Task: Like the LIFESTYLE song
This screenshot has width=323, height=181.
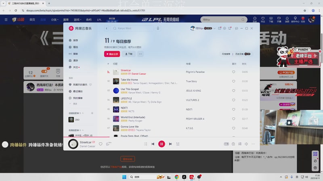Action: click(234, 100)
